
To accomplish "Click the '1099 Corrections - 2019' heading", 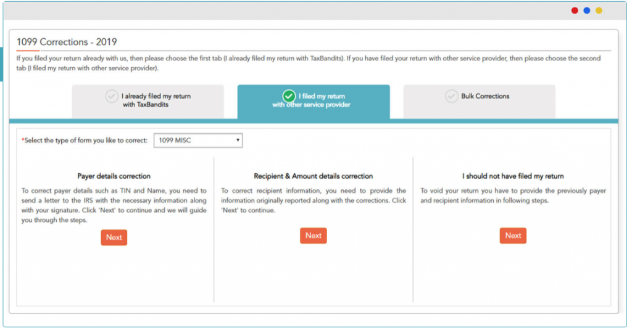I will click(67, 42).
